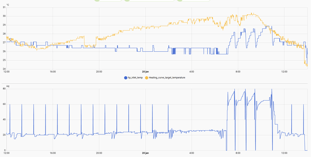Click 20 jan label under temperature chart

(x=145, y=72)
